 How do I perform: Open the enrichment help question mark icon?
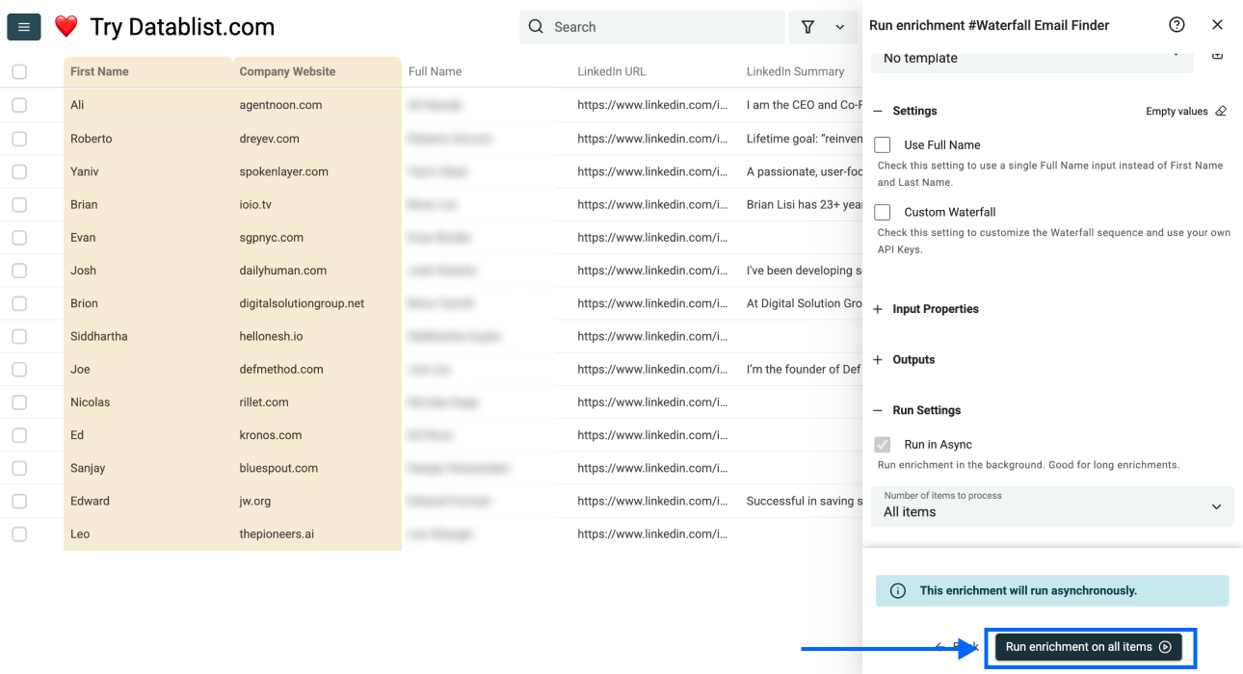[1177, 25]
